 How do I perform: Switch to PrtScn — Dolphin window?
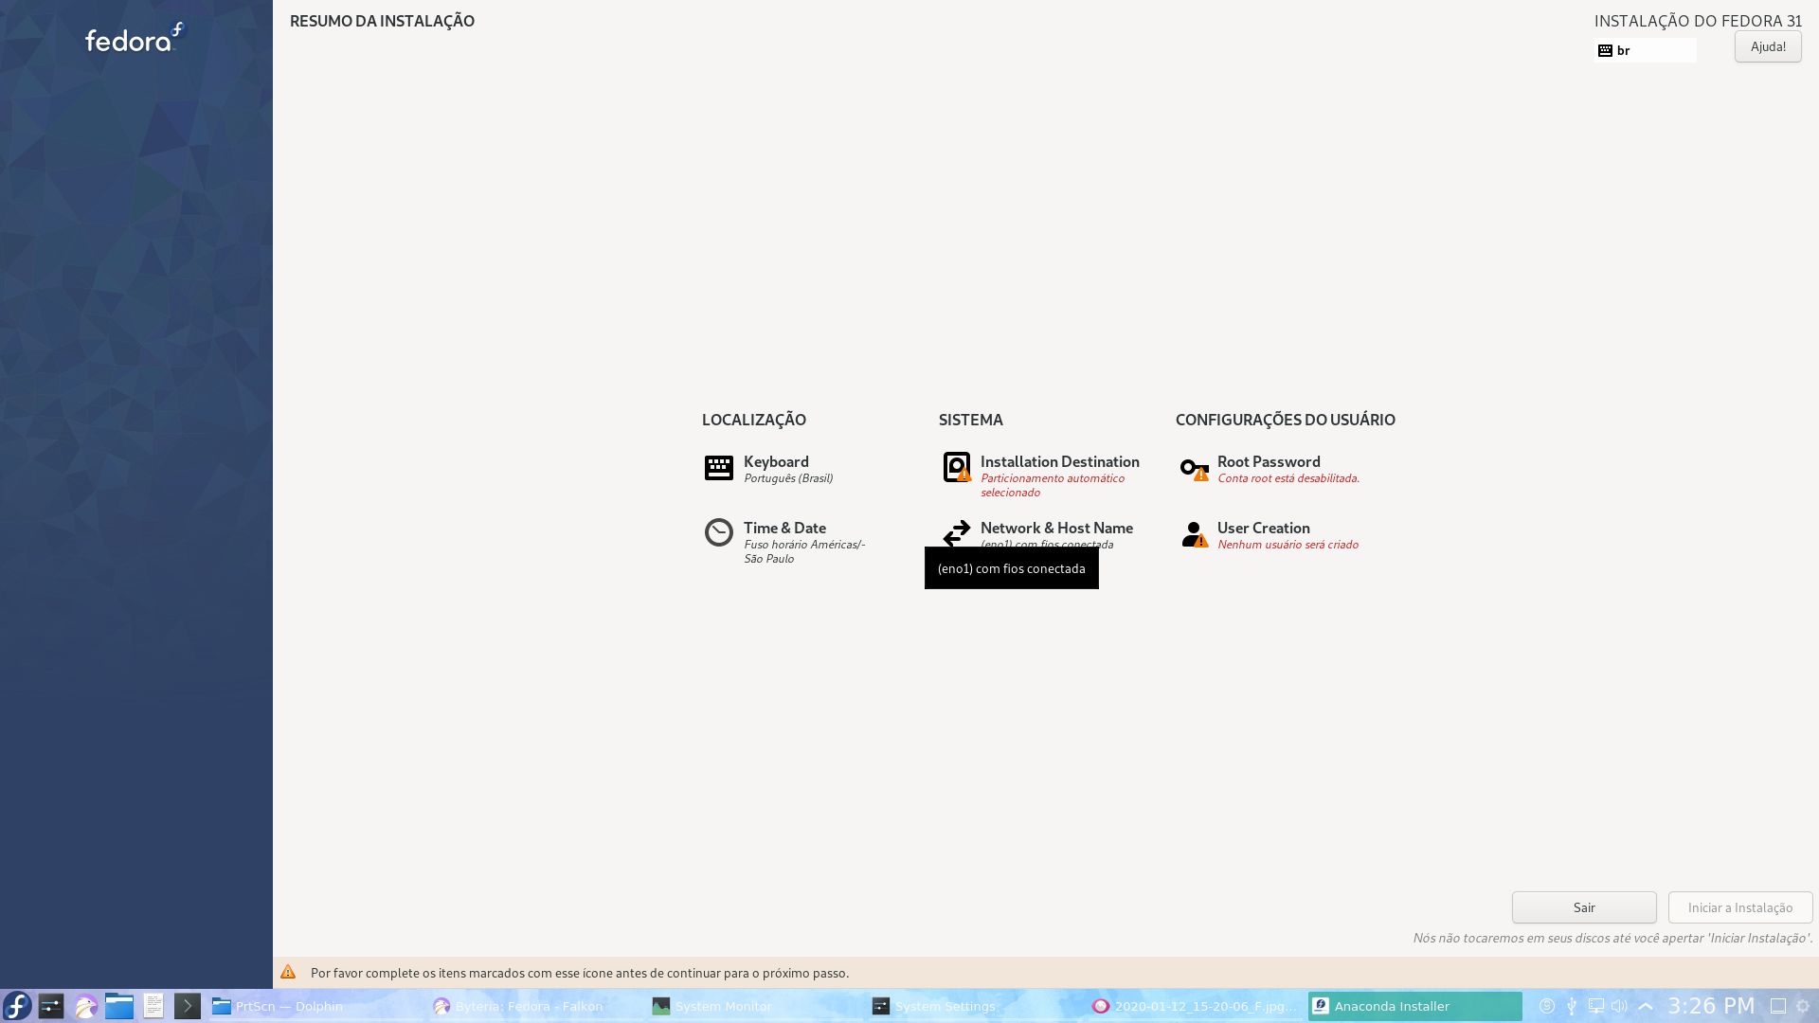point(315,1006)
